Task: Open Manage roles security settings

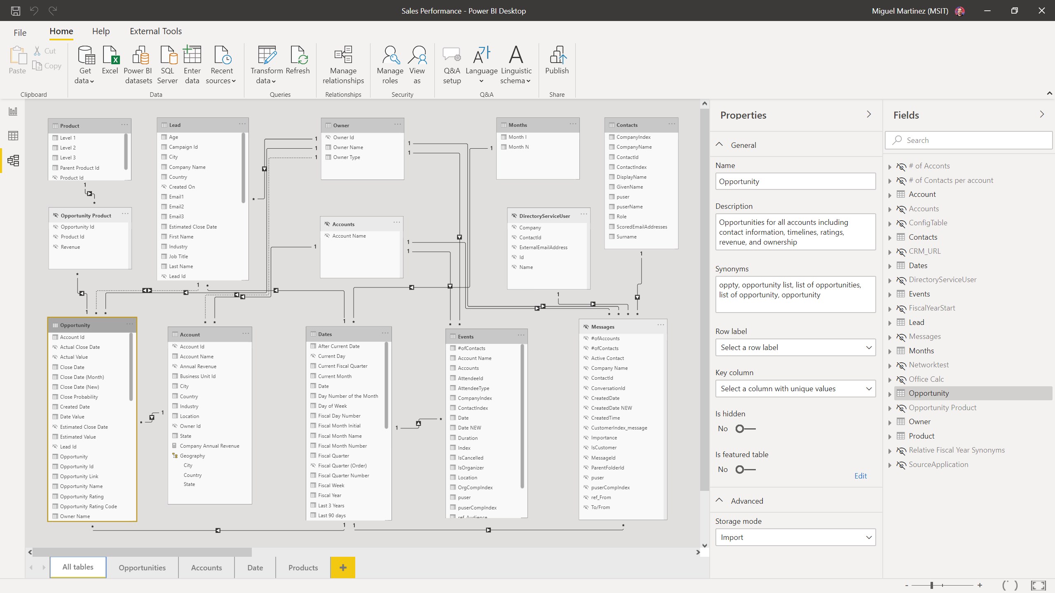Action: click(x=389, y=64)
